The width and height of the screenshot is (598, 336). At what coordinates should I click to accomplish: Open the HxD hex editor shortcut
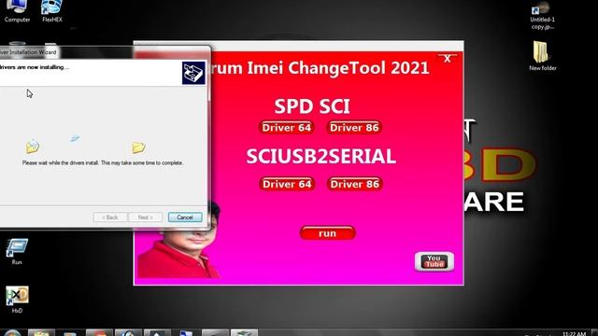(17, 300)
